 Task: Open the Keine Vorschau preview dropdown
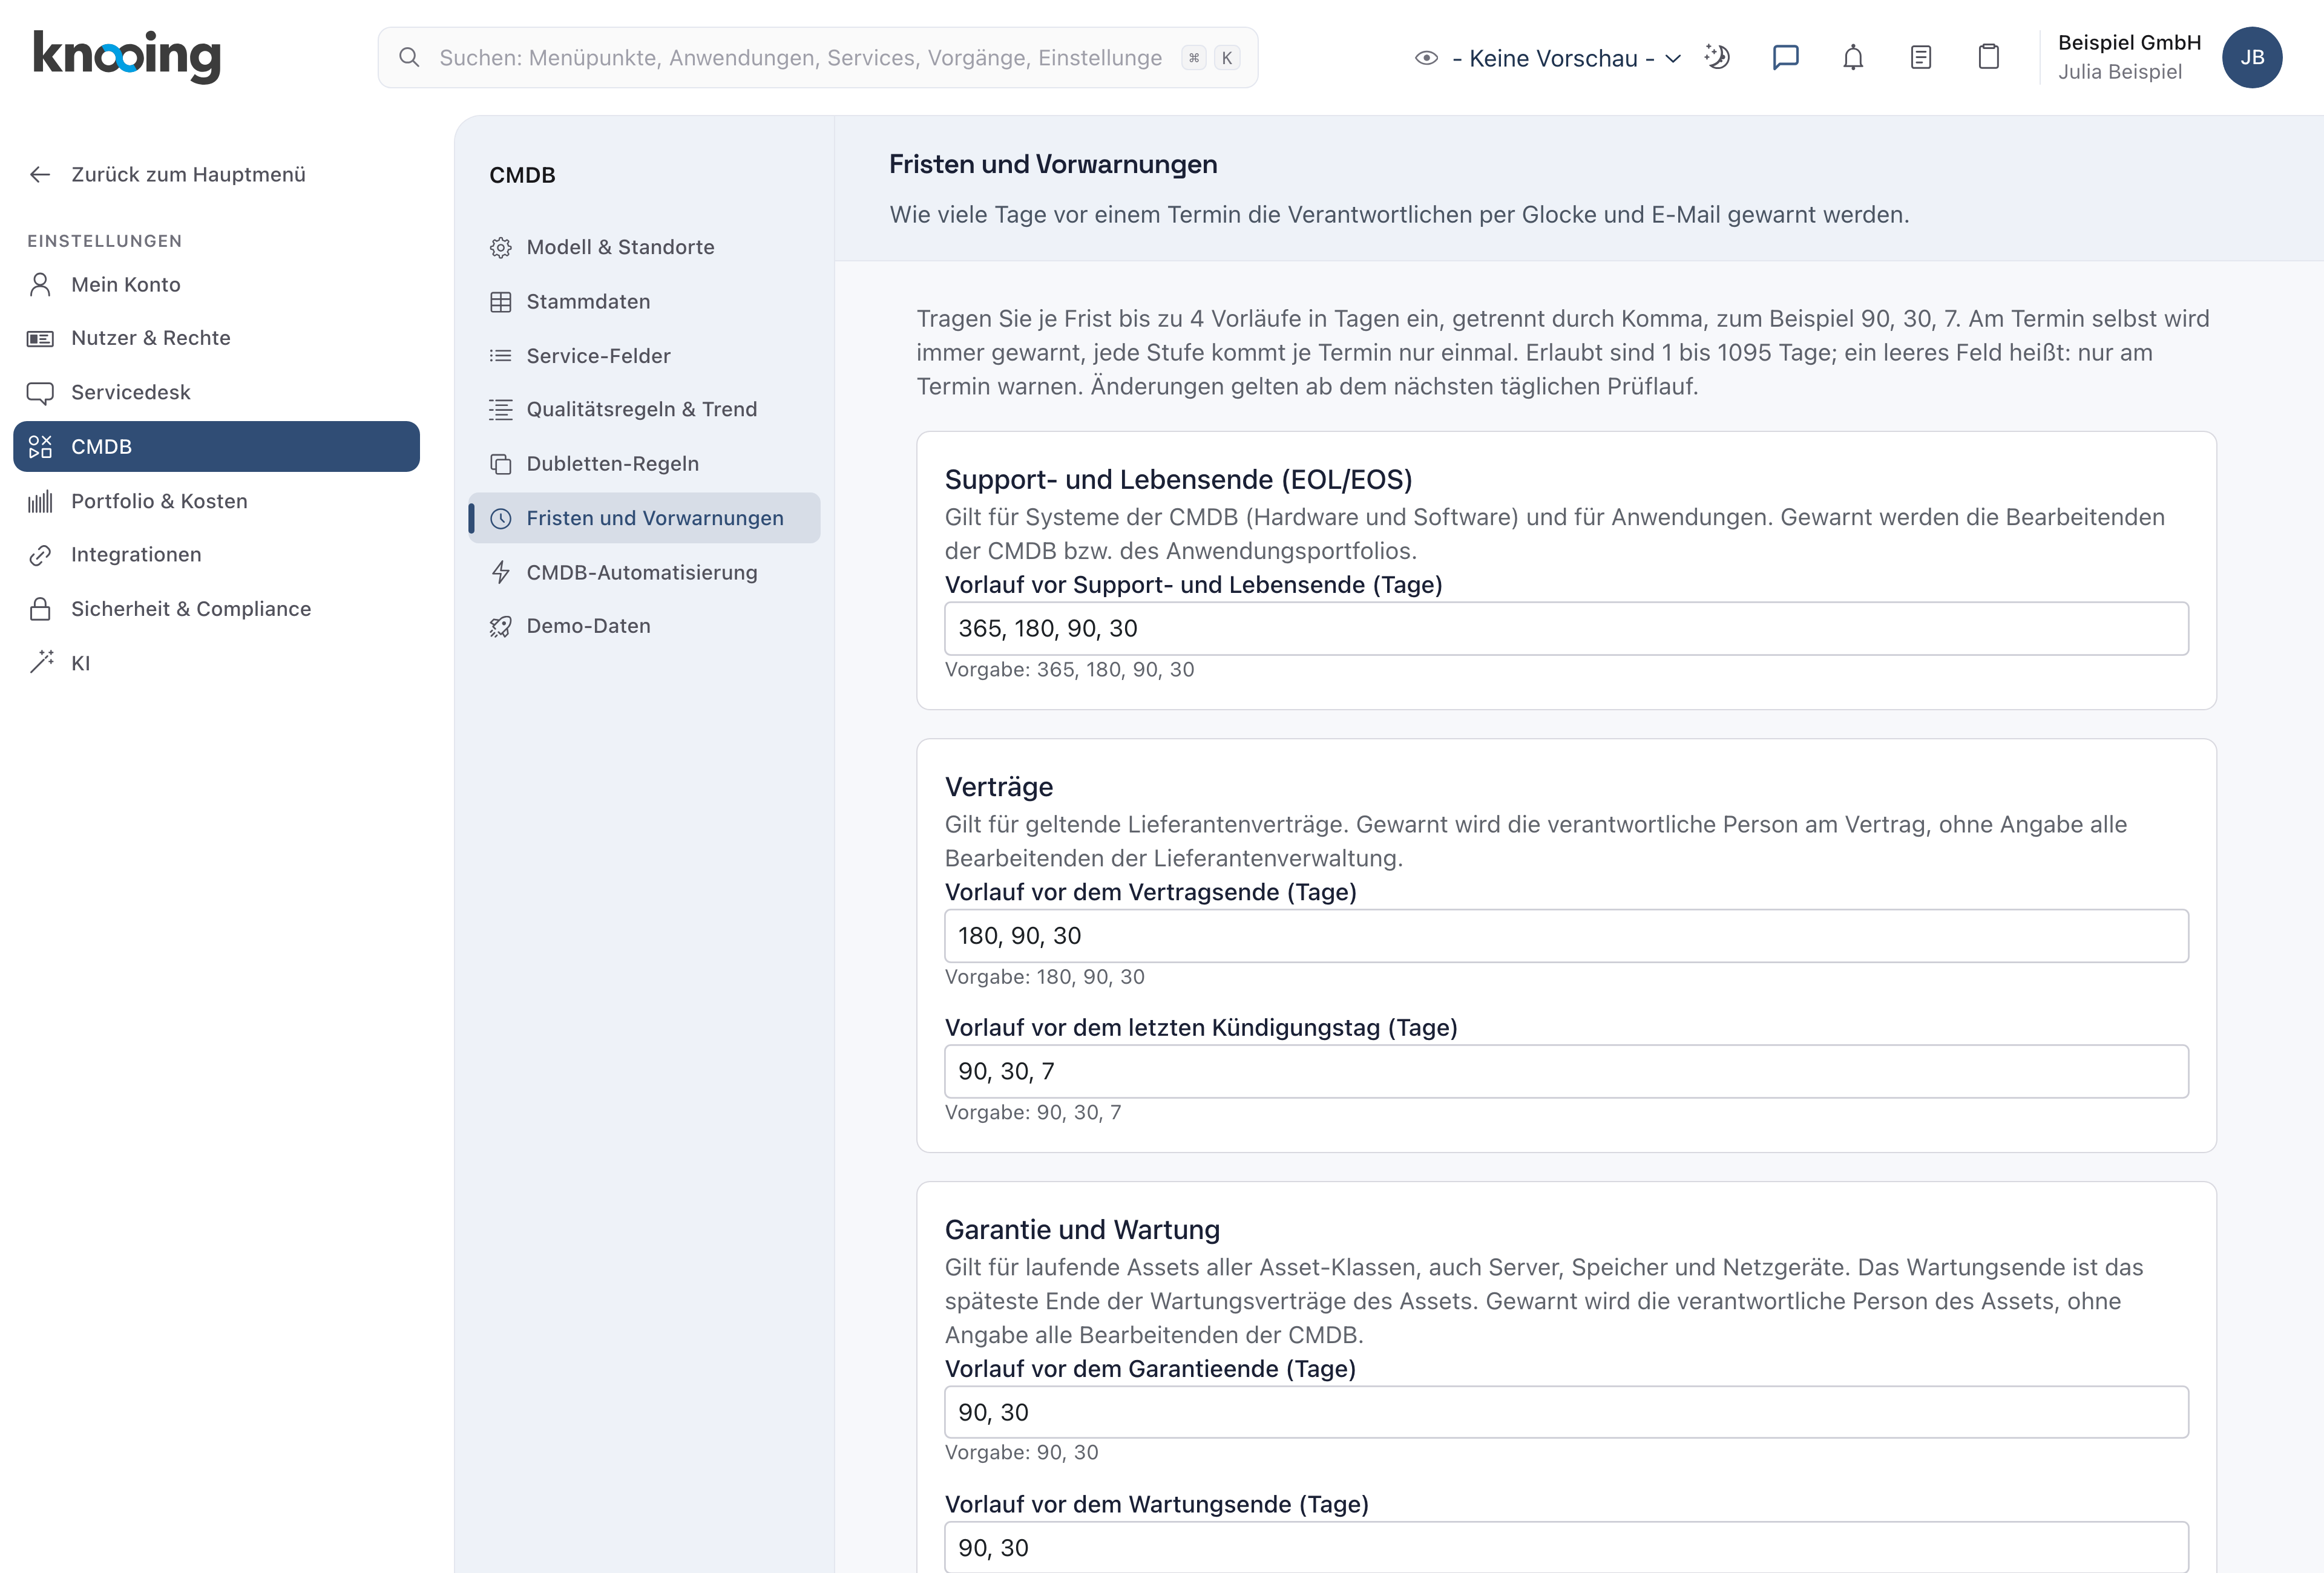[x=1566, y=58]
